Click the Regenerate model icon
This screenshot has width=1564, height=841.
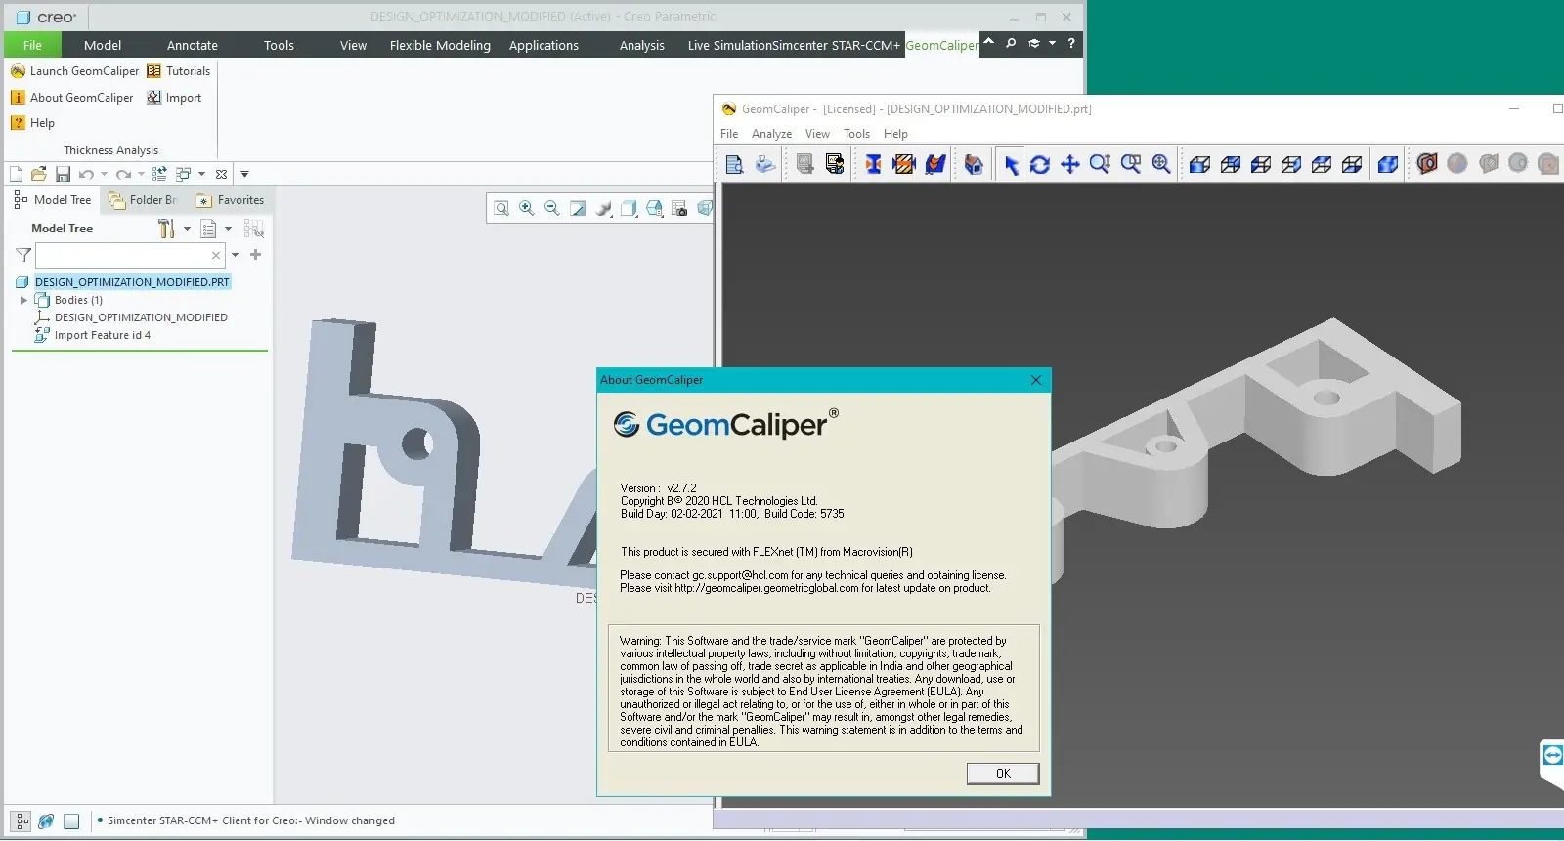[x=159, y=174]
